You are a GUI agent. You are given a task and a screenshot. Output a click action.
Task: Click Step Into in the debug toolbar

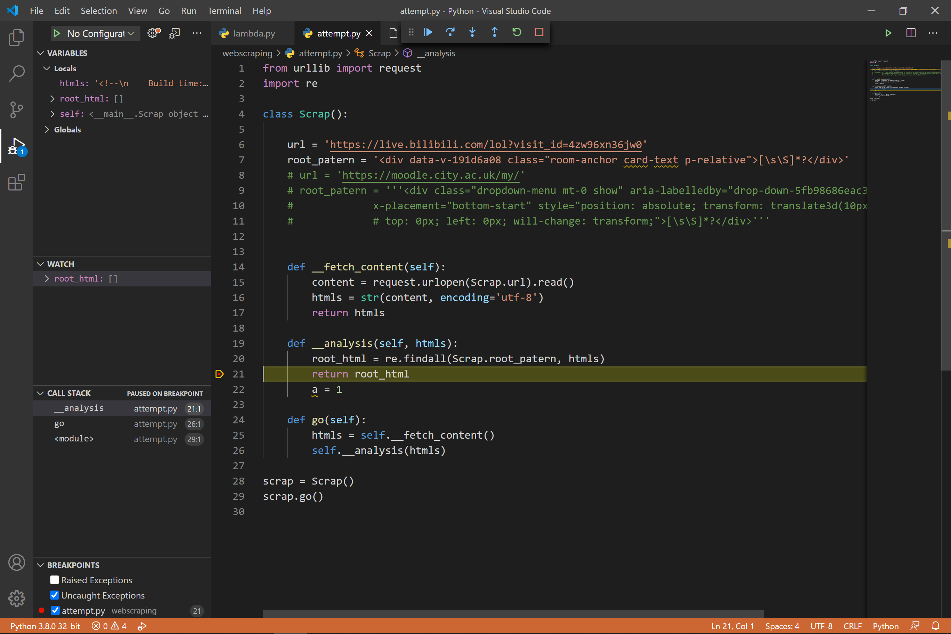472,32
